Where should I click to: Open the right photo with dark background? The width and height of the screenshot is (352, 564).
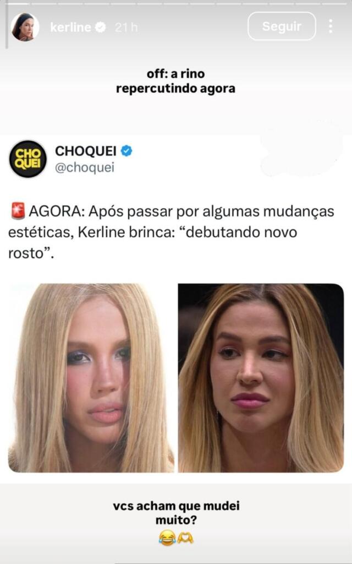point(261,378)
